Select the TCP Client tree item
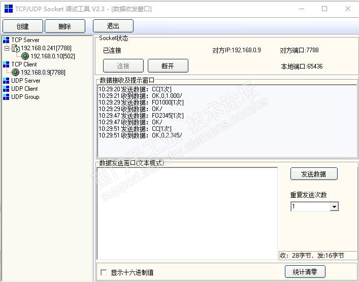 tap(24, 64)
